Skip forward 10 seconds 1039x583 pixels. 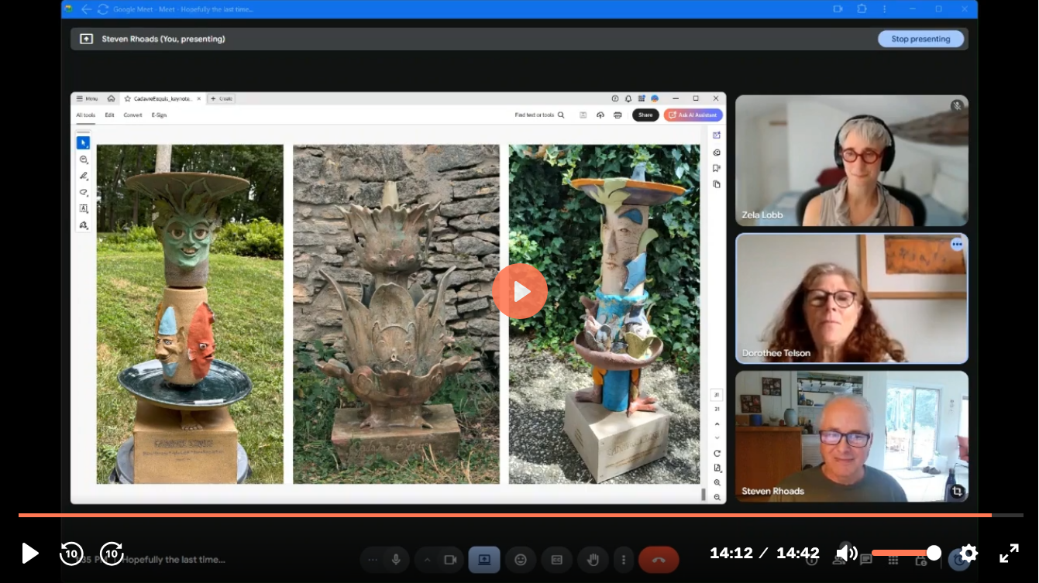pos(112,553)
